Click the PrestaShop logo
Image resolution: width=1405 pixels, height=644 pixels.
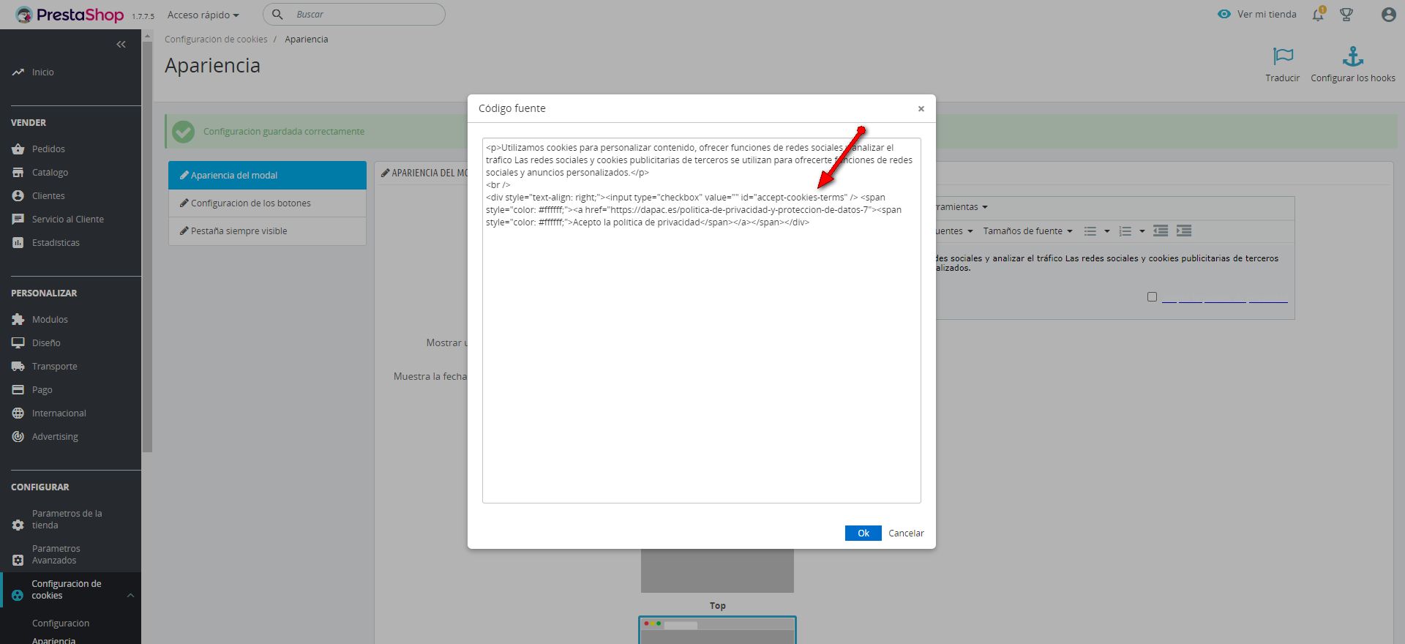click(70, 15)
